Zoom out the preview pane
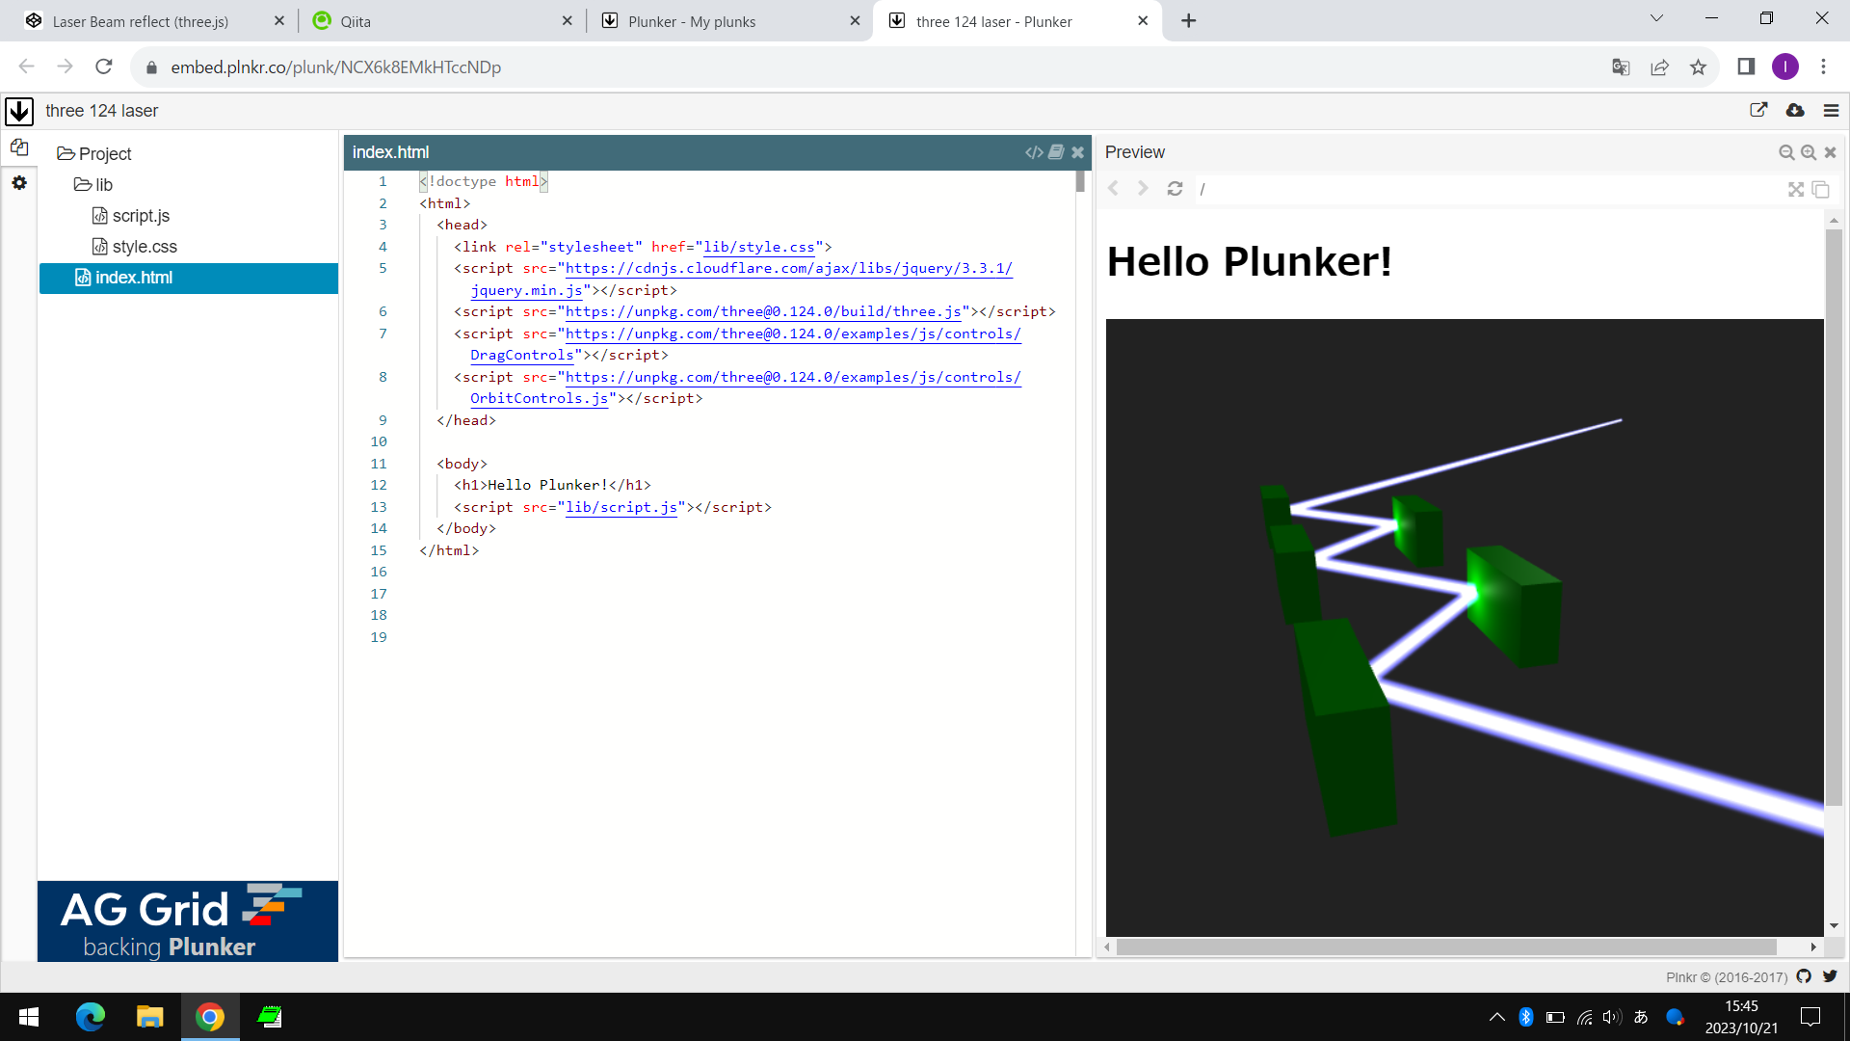1850x1041 pixels. (1786, 152)
